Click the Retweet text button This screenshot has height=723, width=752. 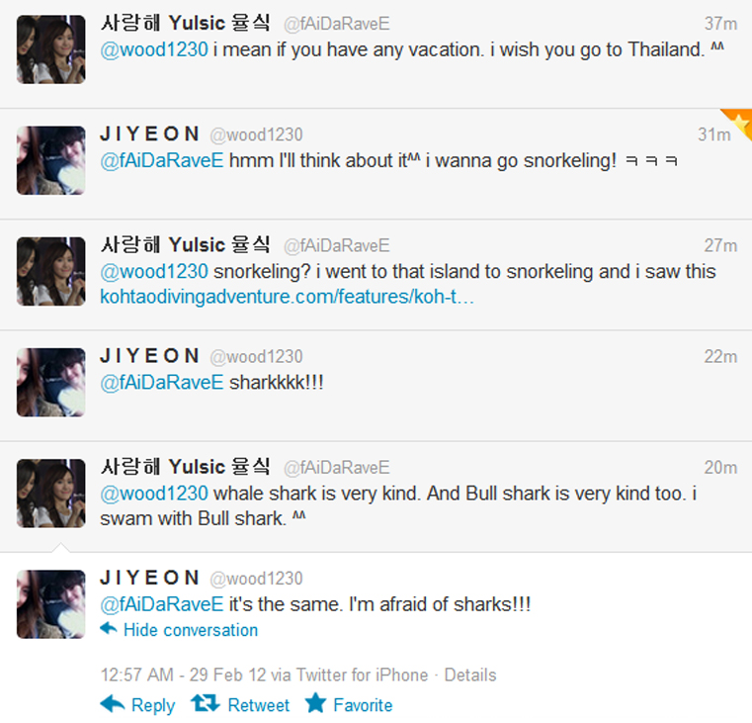259,705
